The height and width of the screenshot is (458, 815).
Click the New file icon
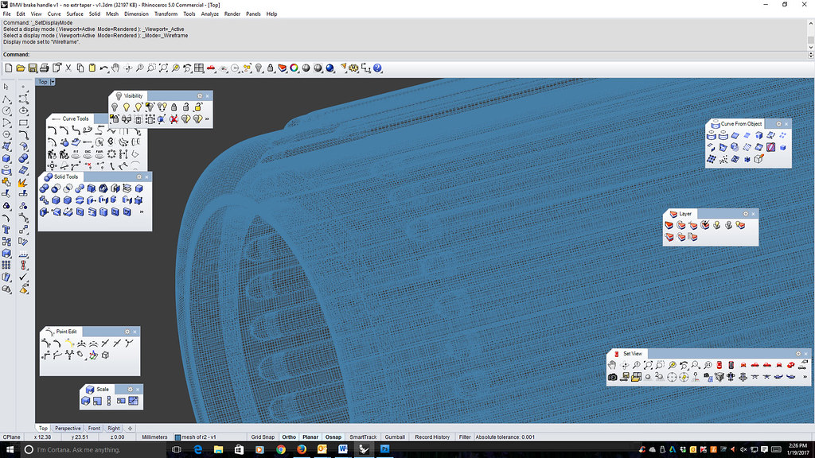click(9, 68)
